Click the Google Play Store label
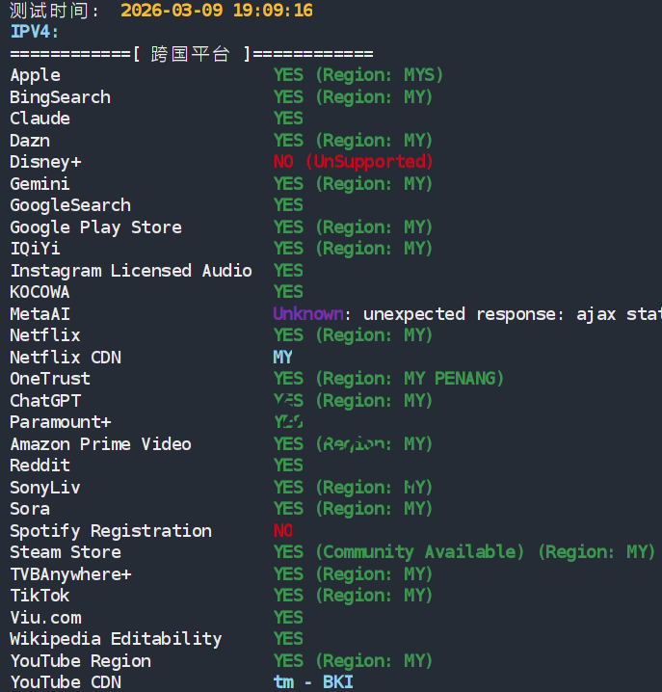662x692 pixels. click(x=95, y=227)
